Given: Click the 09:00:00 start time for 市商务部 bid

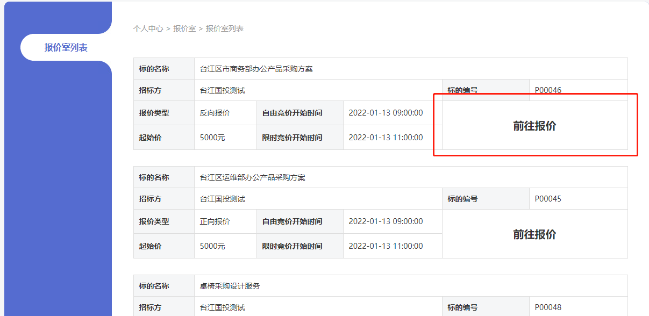Looking at the screenshot, I should tap(386, 113).
